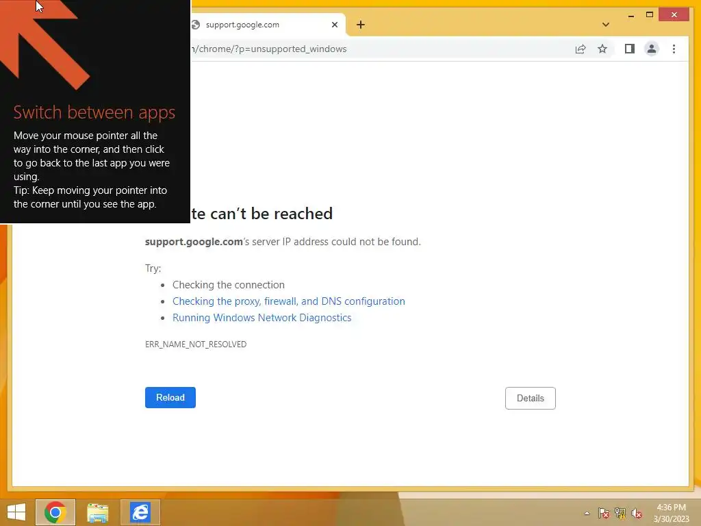The height and width of the screenshot is (526, 701).
Task: Open a new Chrome tab
Action: pyautogui.click(x=361, y=25)
